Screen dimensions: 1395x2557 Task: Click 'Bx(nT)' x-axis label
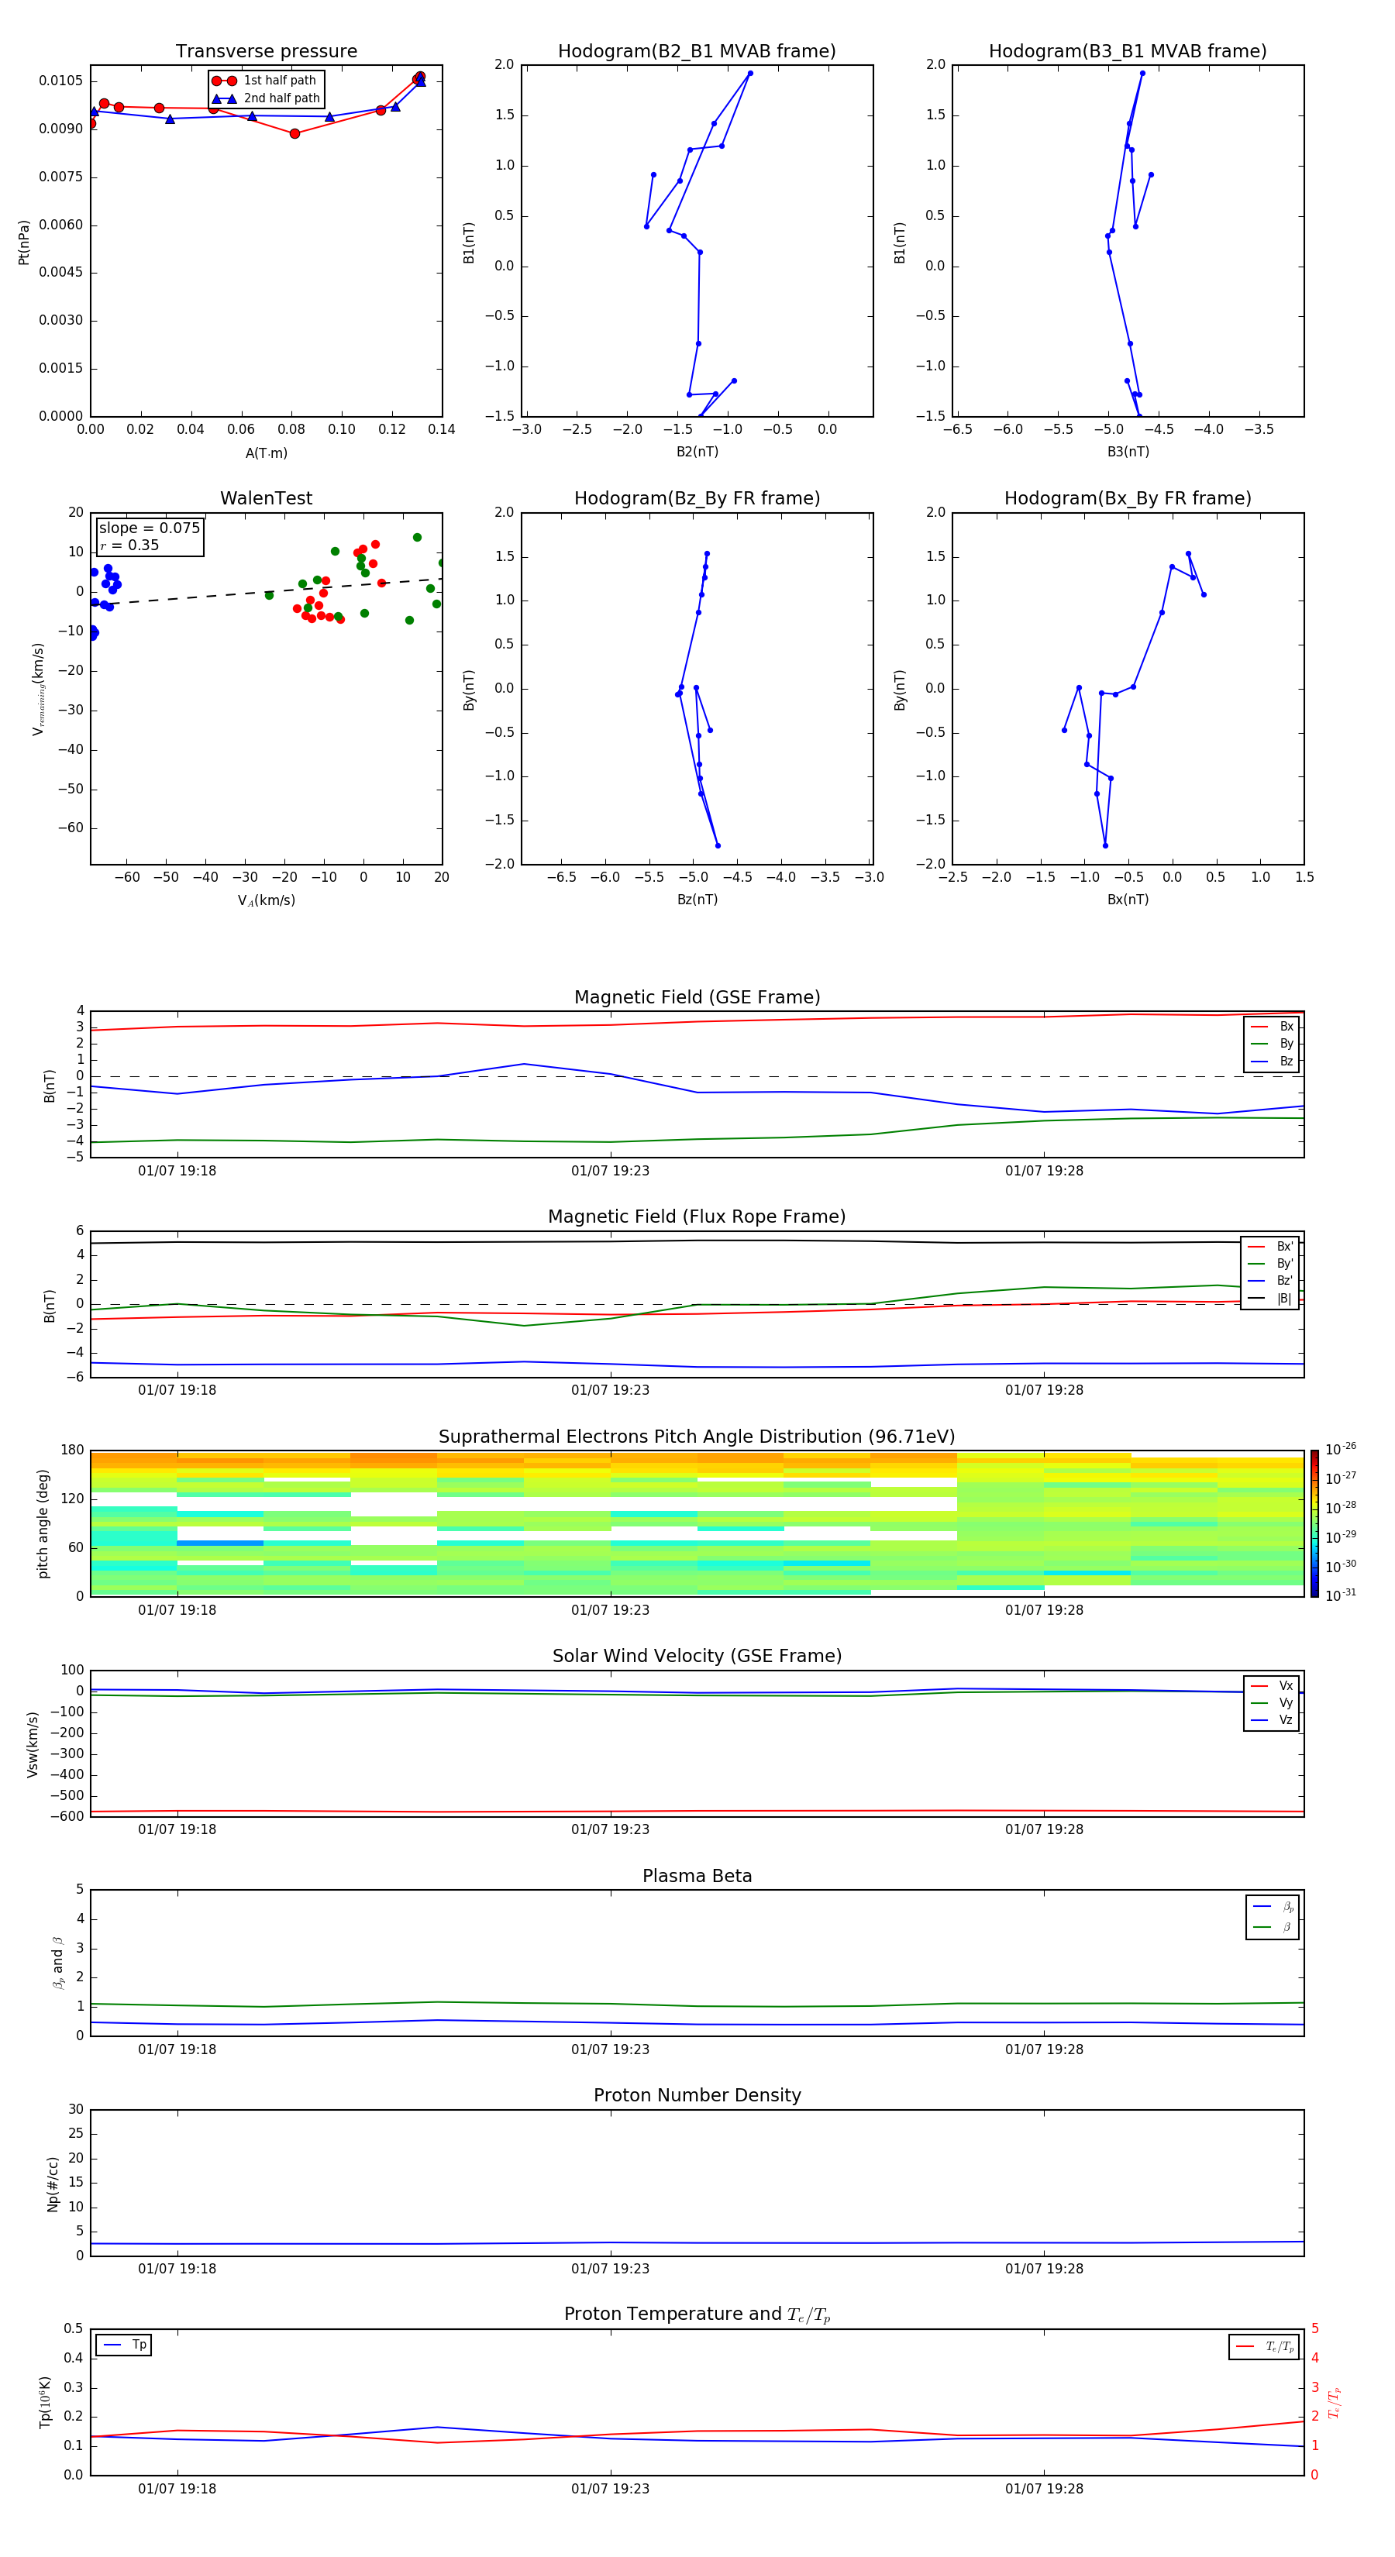1128,900
